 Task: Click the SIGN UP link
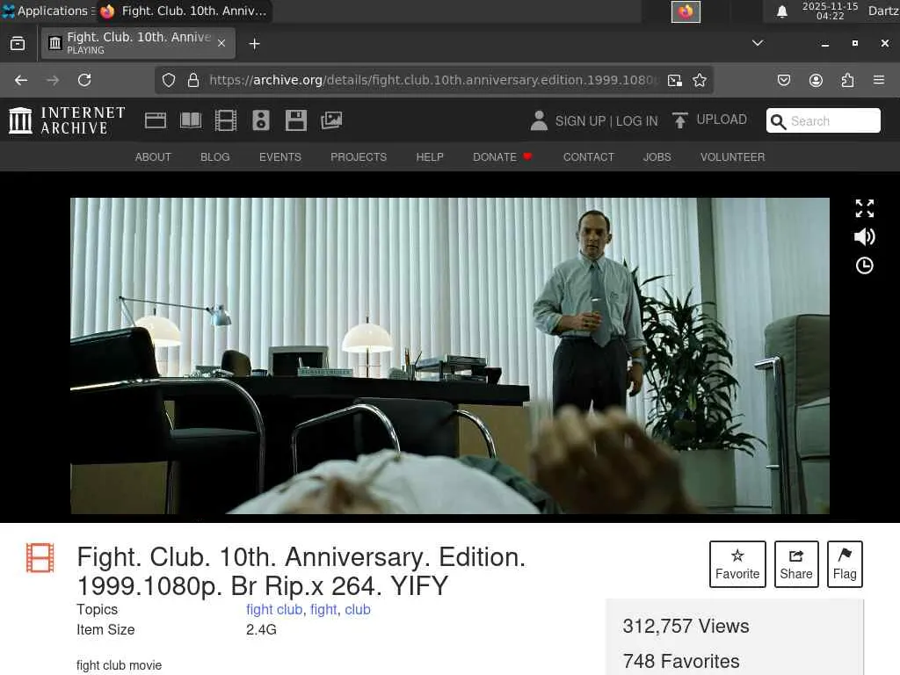[x=580, y=121]
